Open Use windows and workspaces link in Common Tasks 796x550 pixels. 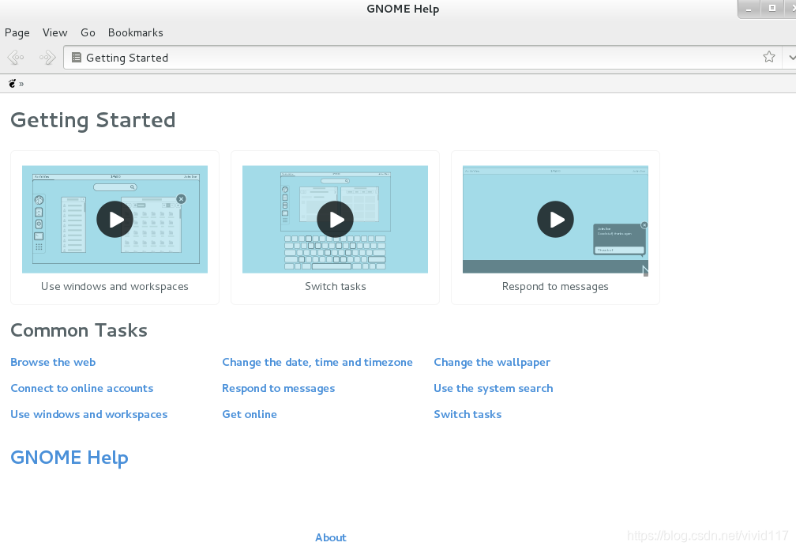tap(88, 414)
